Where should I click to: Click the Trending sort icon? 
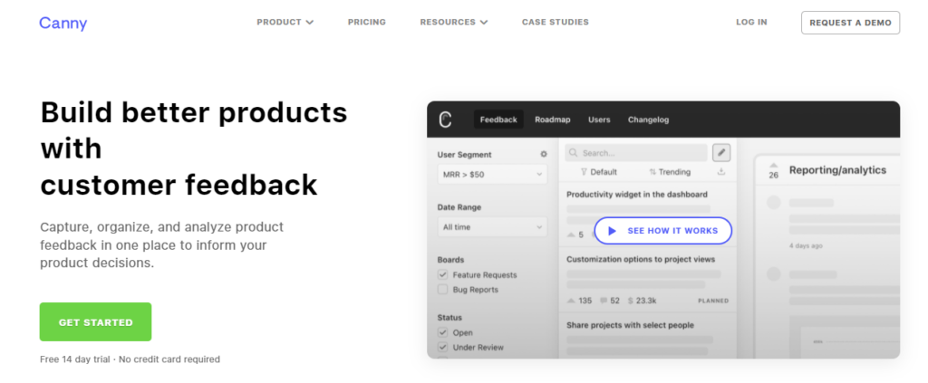point(652,172)
